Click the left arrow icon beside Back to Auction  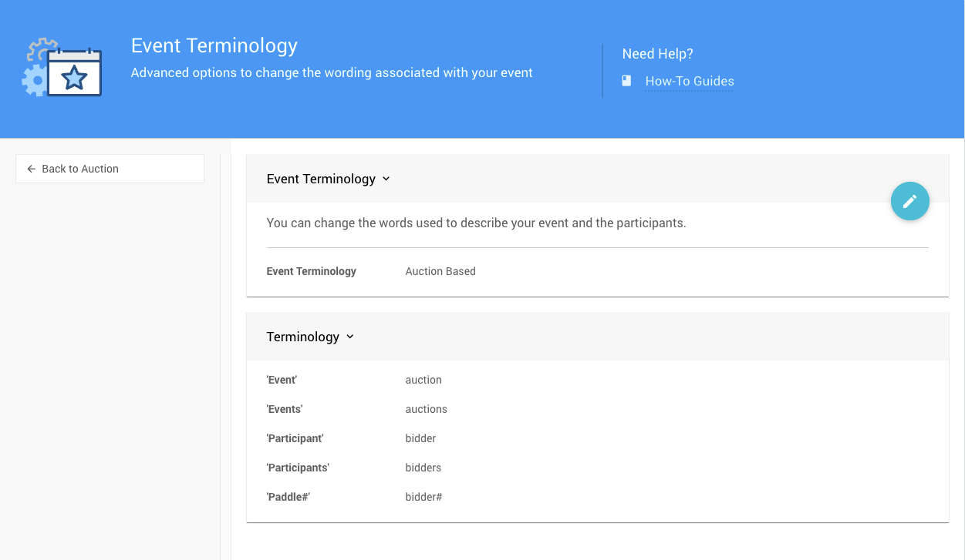pos(31,169)
